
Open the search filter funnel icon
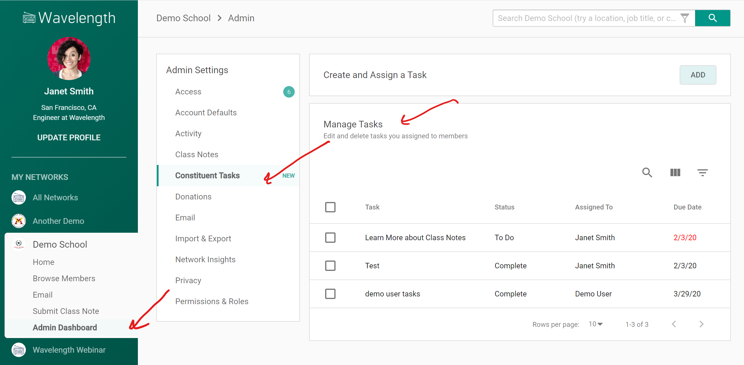685,18
